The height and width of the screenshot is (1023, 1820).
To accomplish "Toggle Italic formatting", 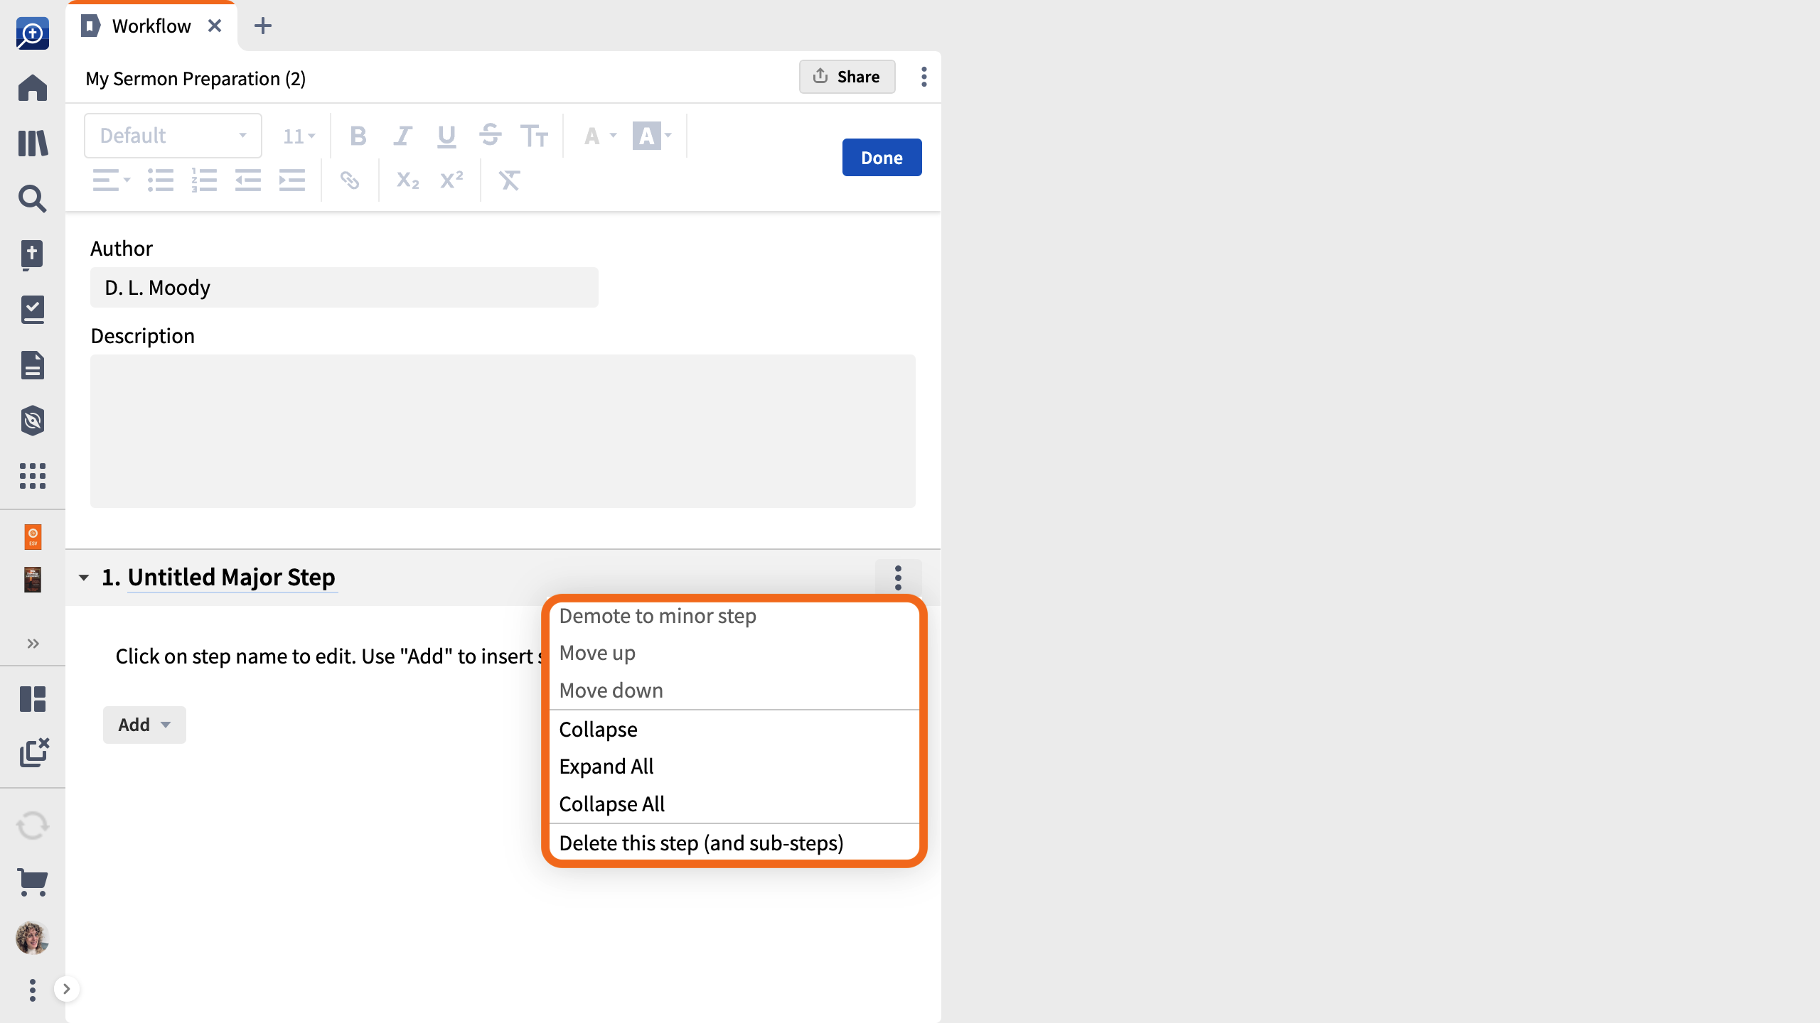I will (403, 136).
